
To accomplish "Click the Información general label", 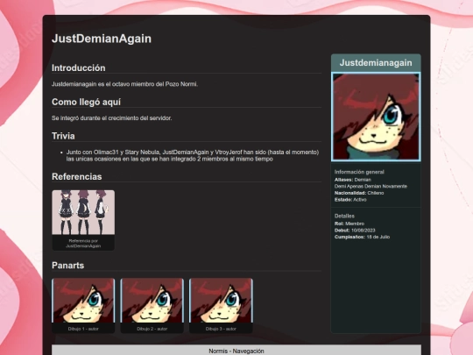I will click(359, 172).
